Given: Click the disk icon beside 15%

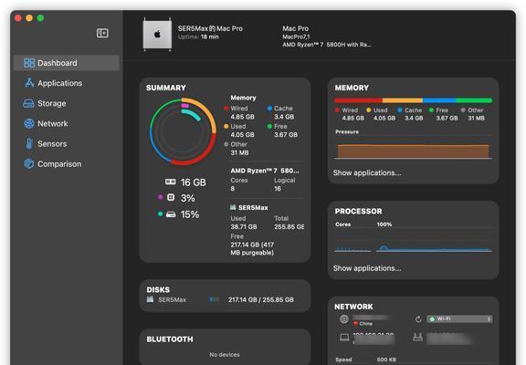Looking at the screenshot, I should [171, 214].
